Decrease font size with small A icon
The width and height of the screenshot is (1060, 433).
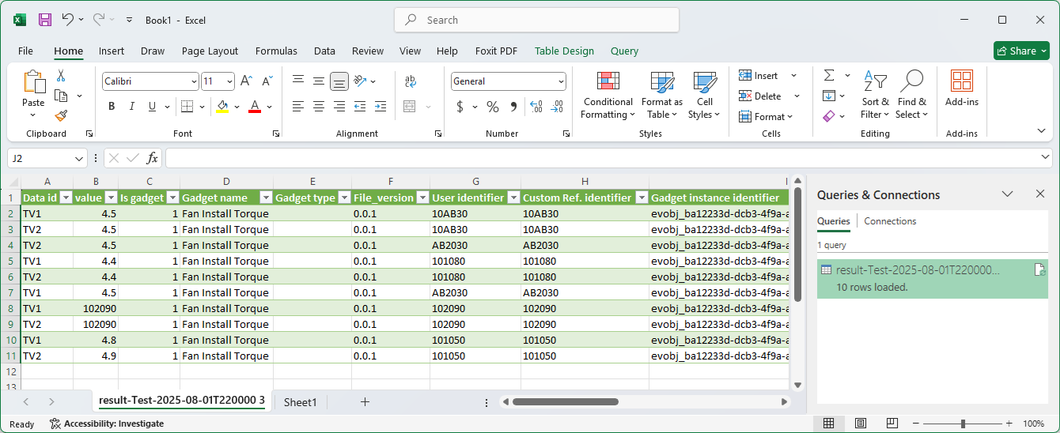[267, 81]
